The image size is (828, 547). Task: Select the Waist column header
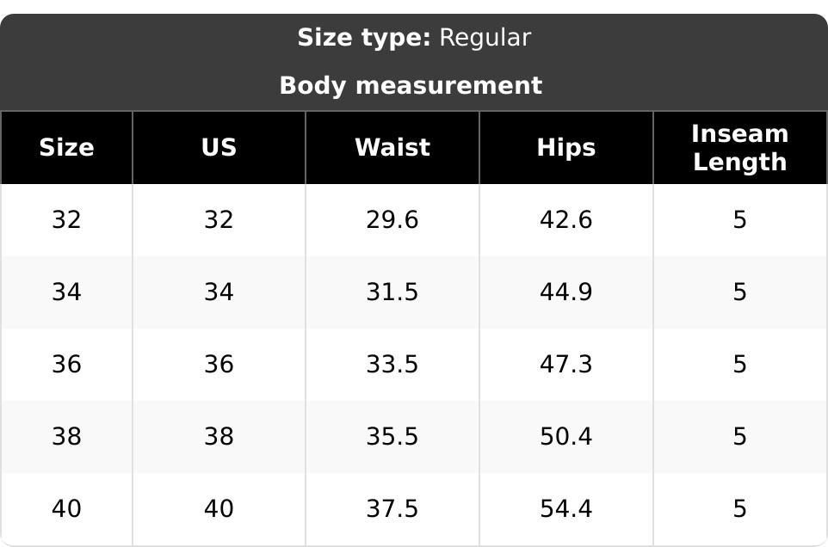coord(392,148)
